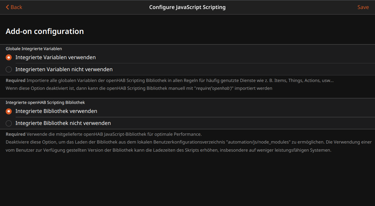Enable Integrierte Bibliothek verwenden
The image size is (375, 206).
9,111
